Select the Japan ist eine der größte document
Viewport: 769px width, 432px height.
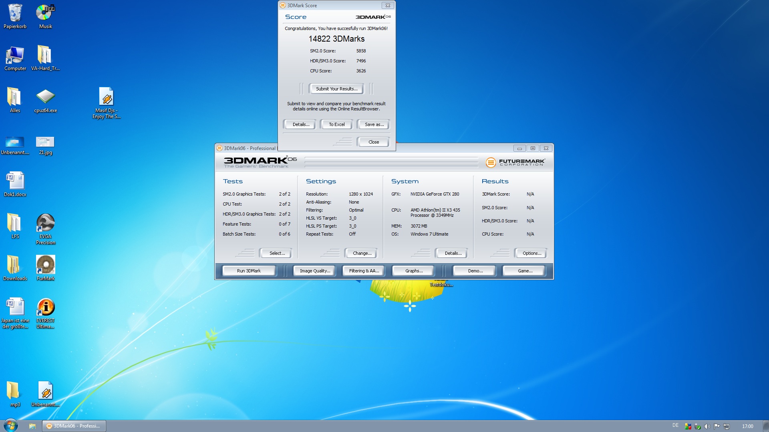[x=15, y=313]
